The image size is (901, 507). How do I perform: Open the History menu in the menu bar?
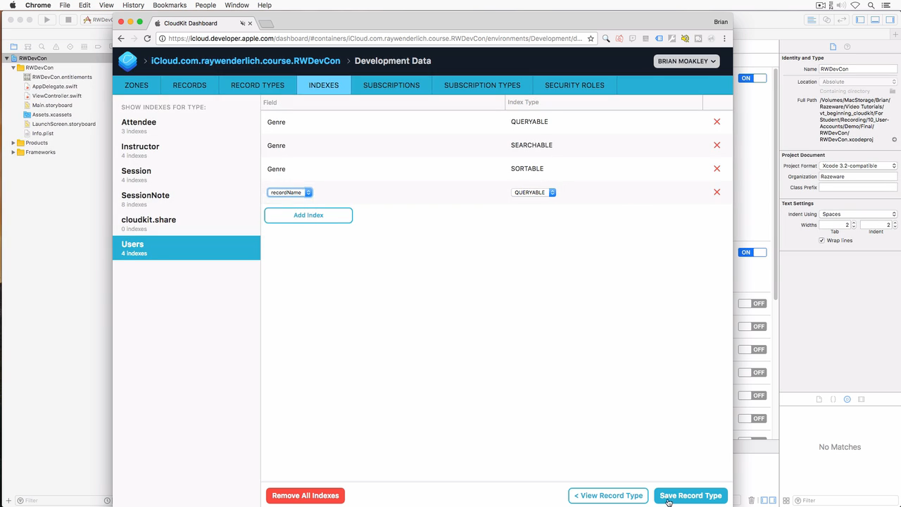point(133,5)
